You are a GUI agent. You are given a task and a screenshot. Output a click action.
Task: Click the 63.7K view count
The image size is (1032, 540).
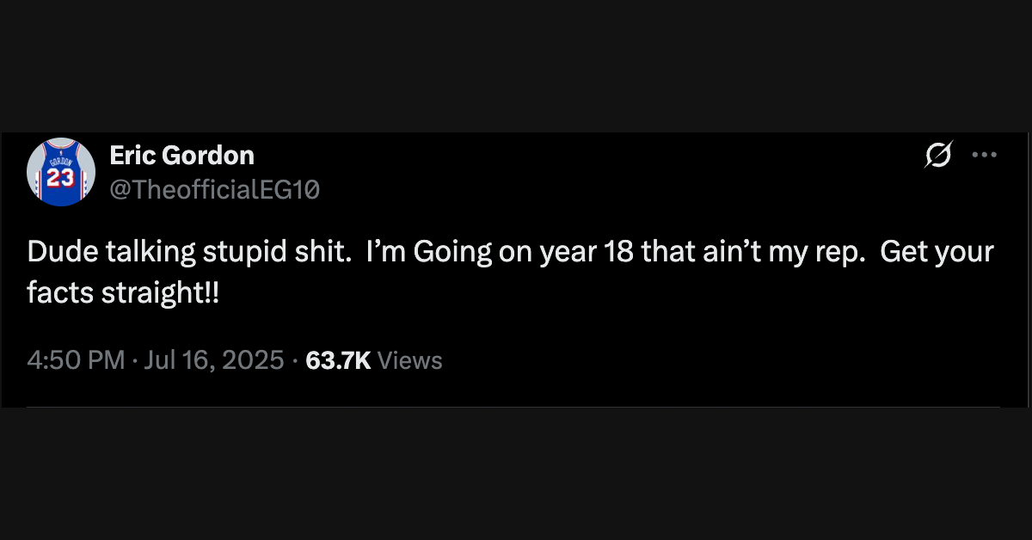[x=338, y=360]
